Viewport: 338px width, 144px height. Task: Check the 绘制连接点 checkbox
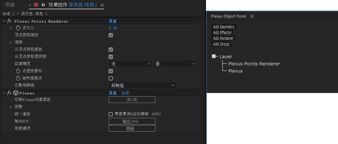[111, 78]
